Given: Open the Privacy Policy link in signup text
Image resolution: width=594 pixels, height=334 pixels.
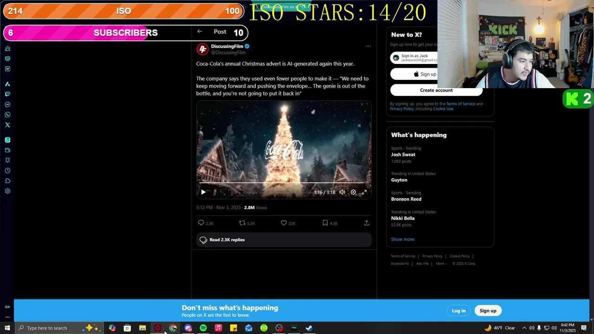Looking at the screenshot, I should point(402,109).
